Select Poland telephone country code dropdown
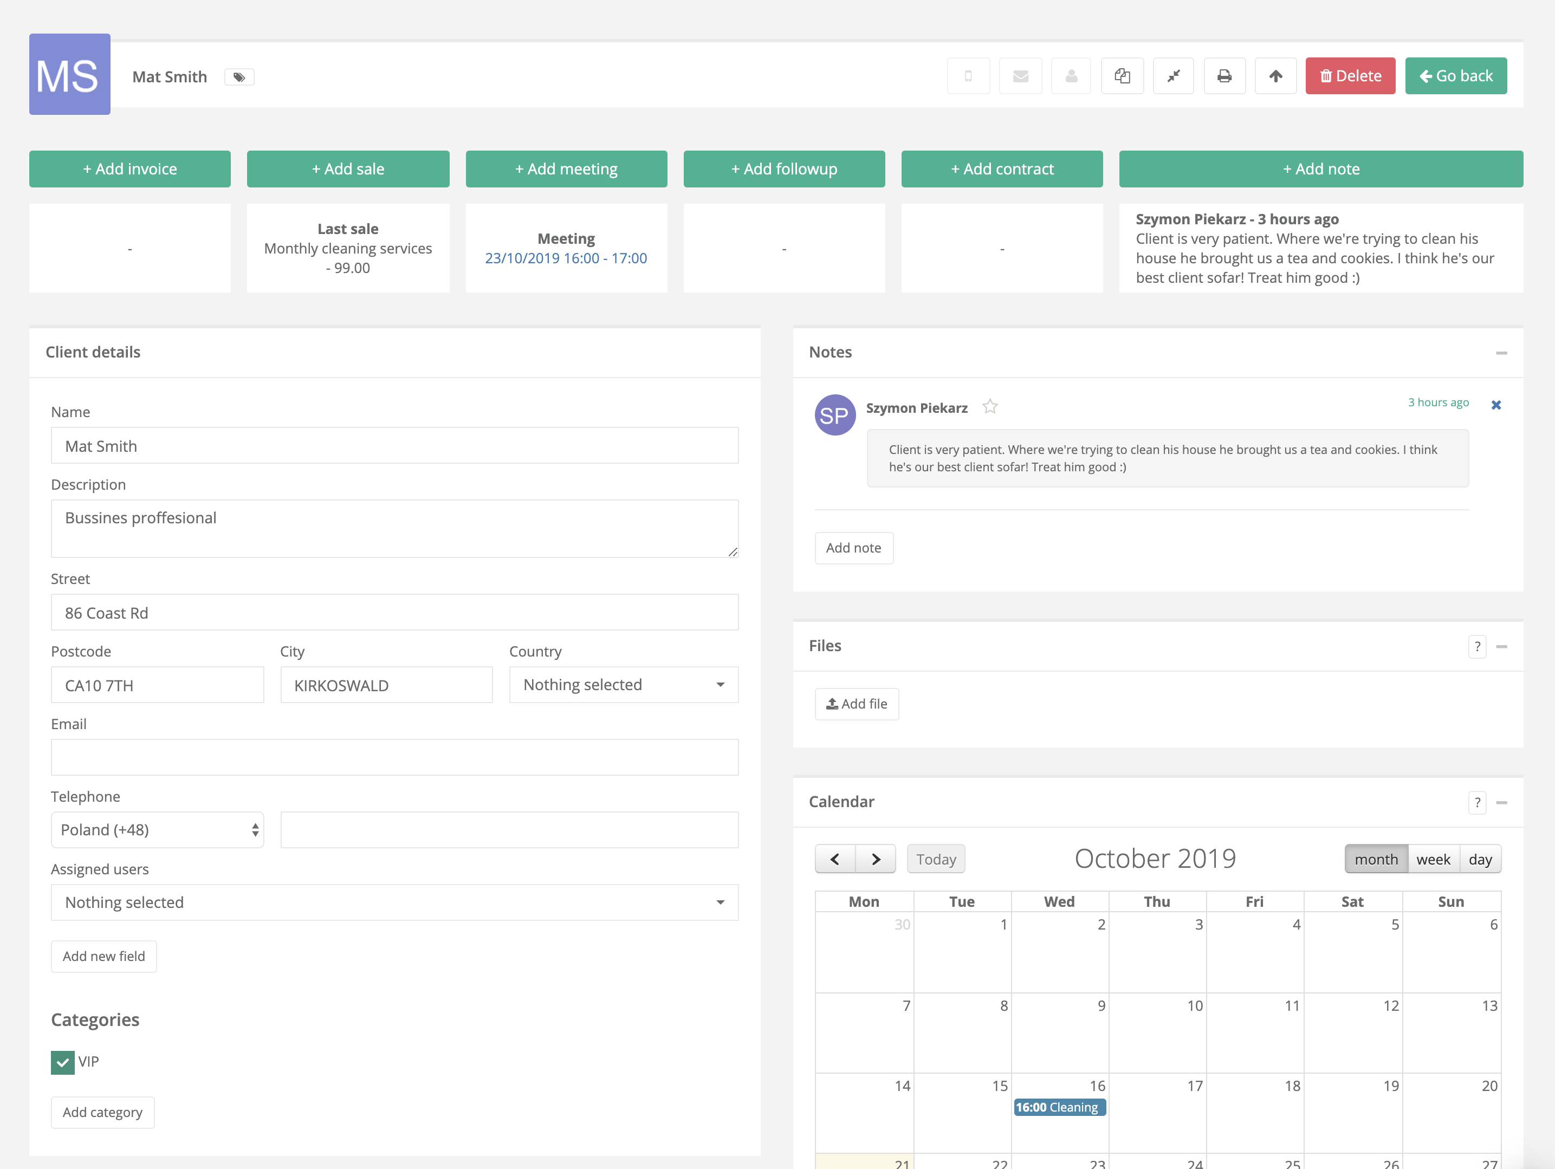The height and width of the screenshot is (1169, 1555). click(x=156, y=829)
